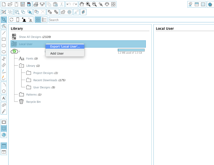Switch library to list view
The width and height of the screenshot is (214, 165).
tap(44, 20)
